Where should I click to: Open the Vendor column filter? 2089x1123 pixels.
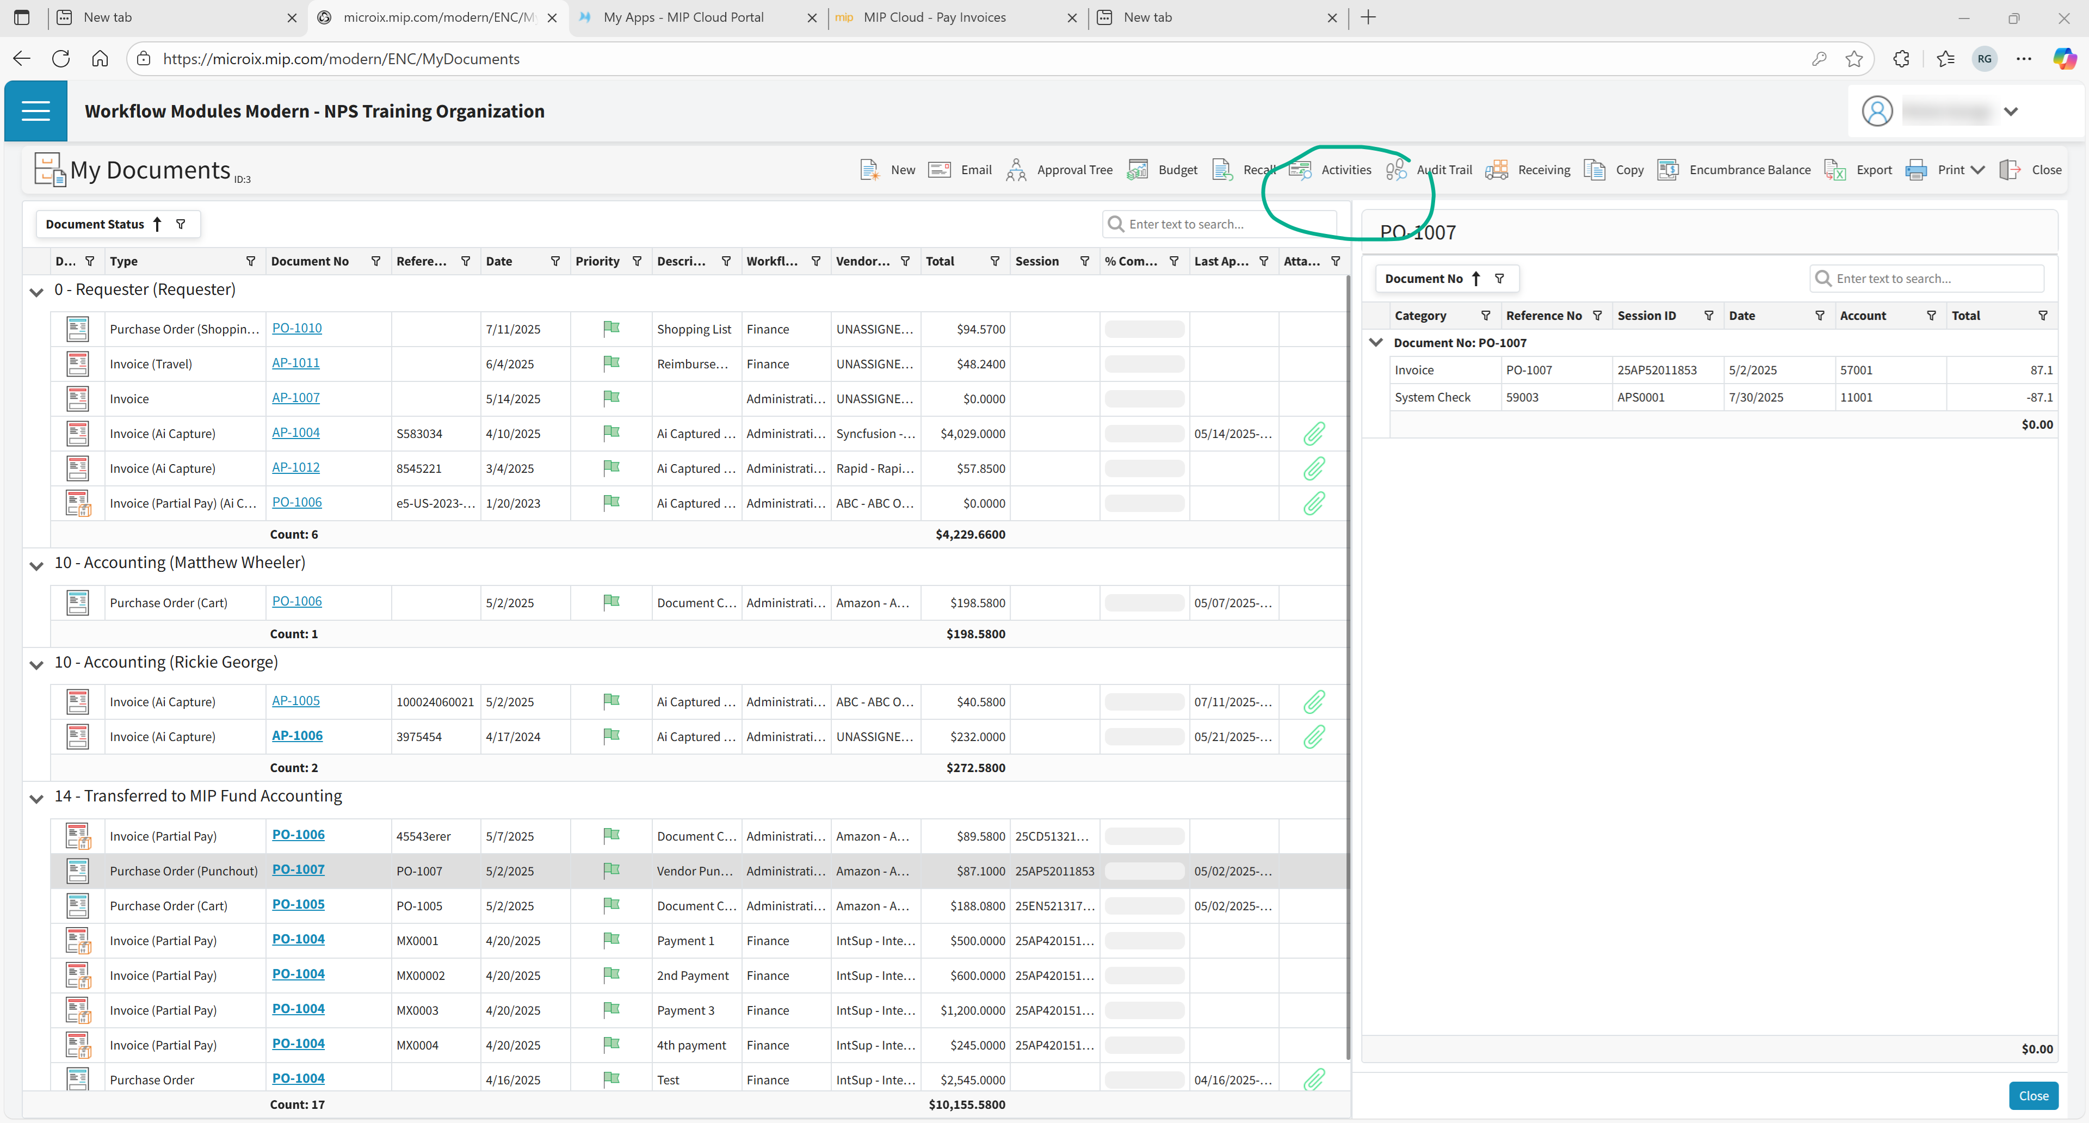pos(905,261)
